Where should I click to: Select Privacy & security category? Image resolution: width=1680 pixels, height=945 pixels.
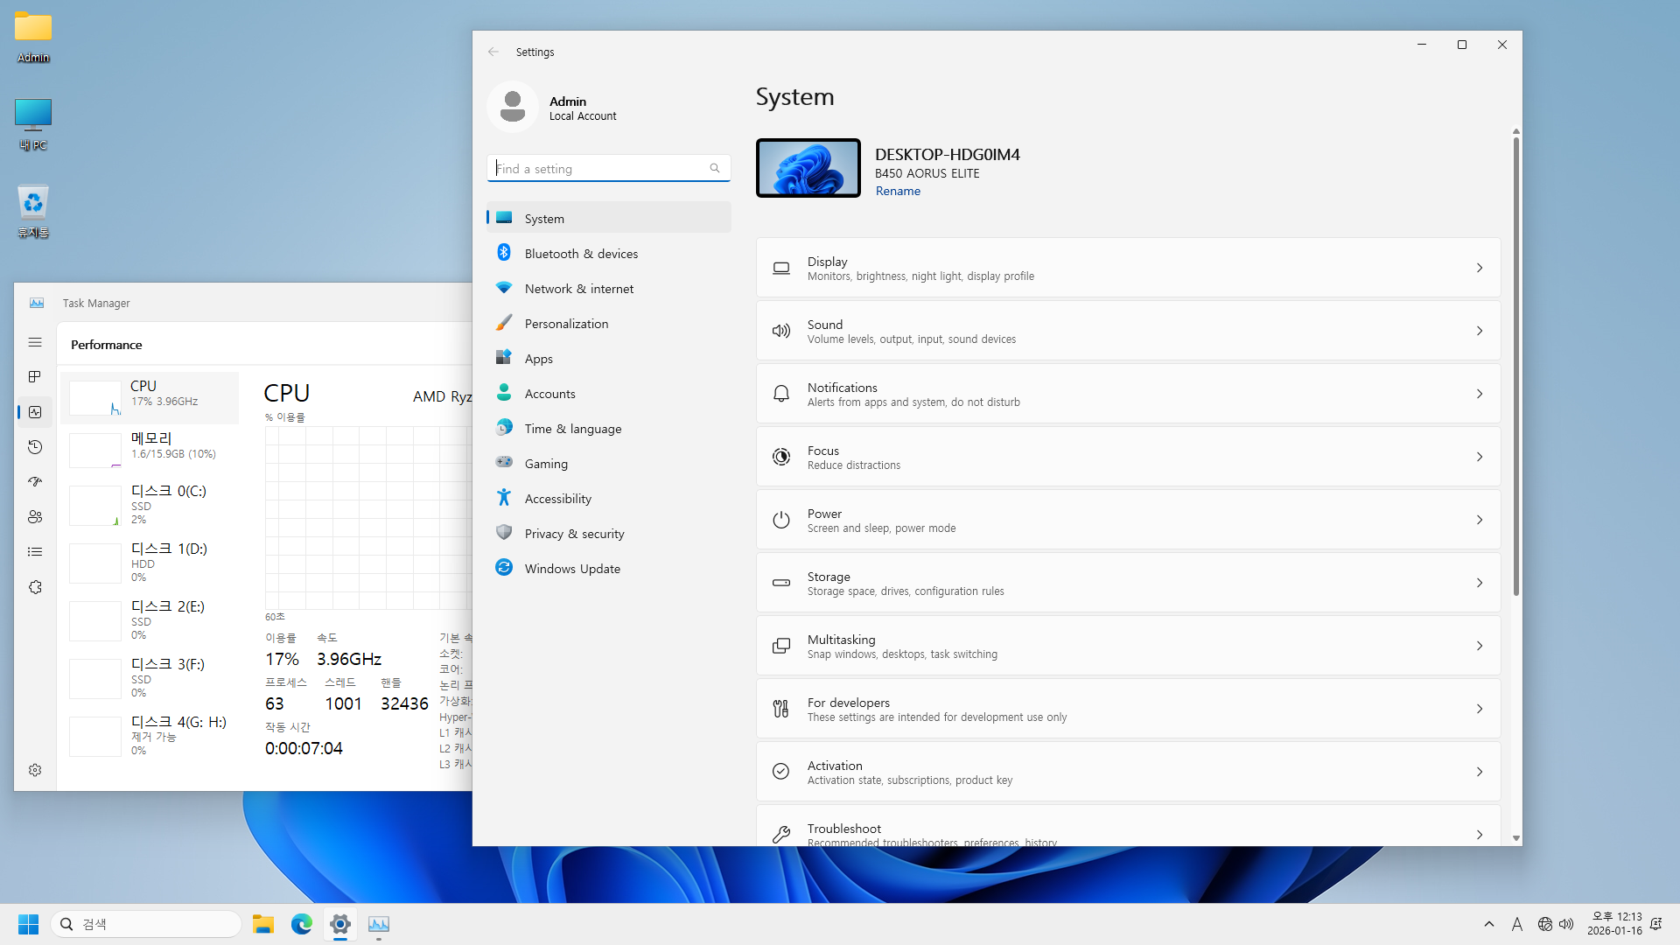point(574,534)
